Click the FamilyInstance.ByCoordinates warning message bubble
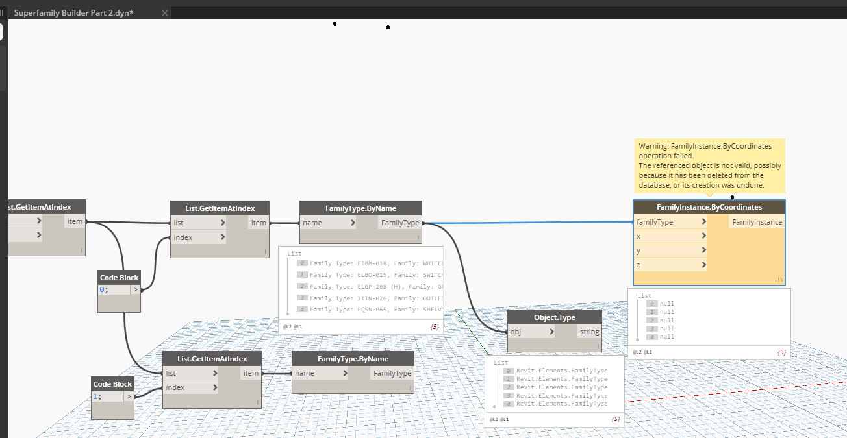 point(709,165)
